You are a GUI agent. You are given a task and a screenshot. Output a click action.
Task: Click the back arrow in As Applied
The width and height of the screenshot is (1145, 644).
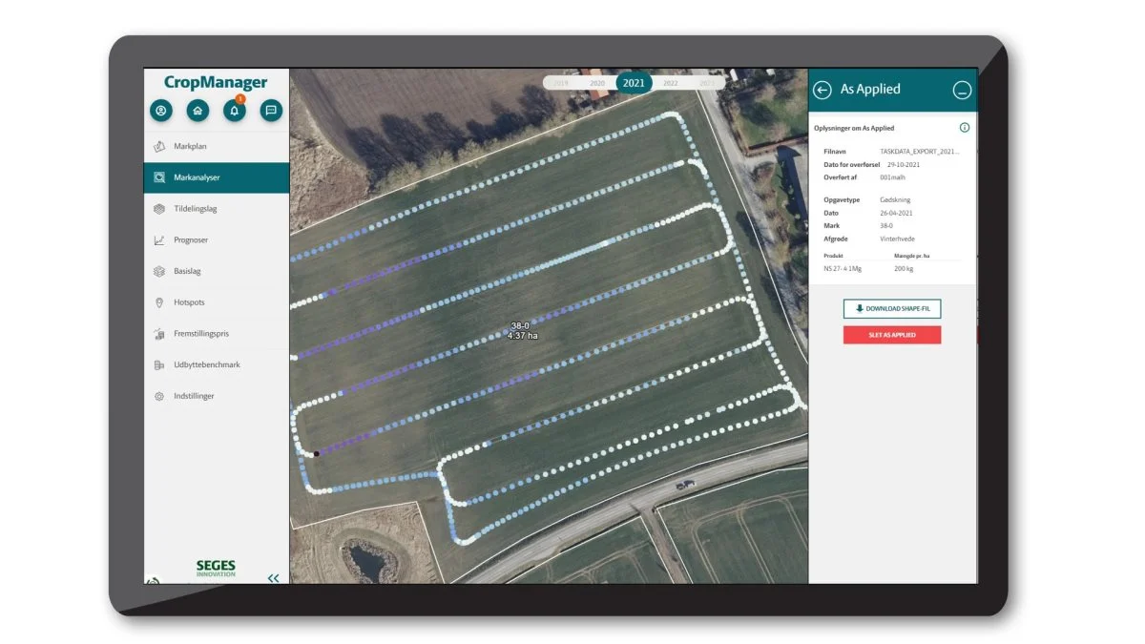tap(822, 90)
